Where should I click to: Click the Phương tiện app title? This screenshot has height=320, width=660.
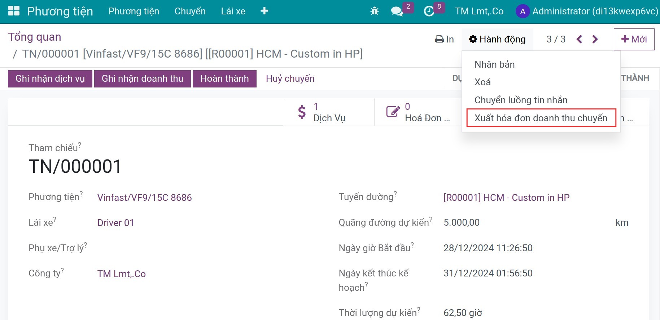point(60,11)
